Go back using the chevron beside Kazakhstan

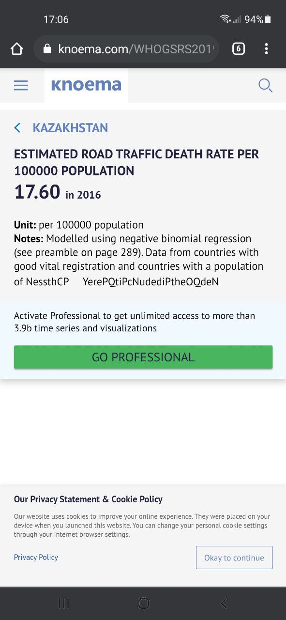[17, 128]
